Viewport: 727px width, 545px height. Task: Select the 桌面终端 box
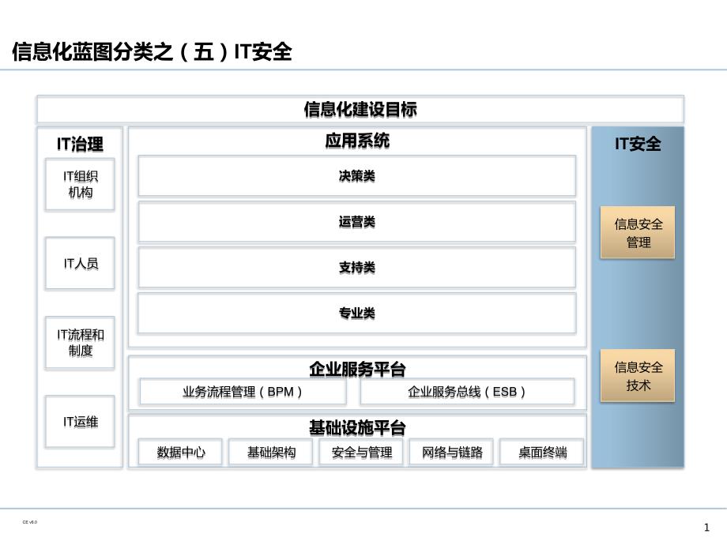[542, 453]
